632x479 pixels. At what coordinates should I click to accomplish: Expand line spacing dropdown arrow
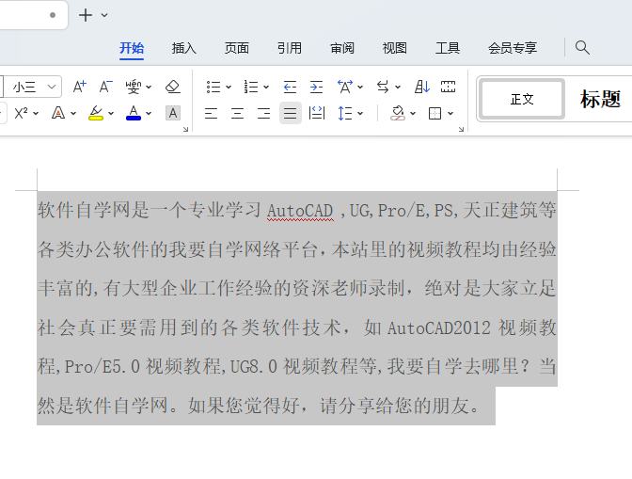coord(360,114)
